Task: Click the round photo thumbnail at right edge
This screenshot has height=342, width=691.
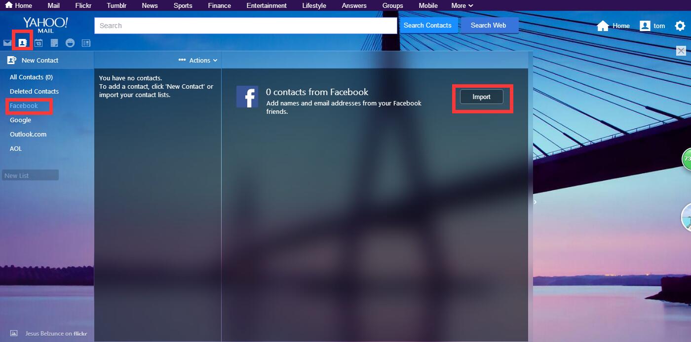Action: (x=687, y=217)
